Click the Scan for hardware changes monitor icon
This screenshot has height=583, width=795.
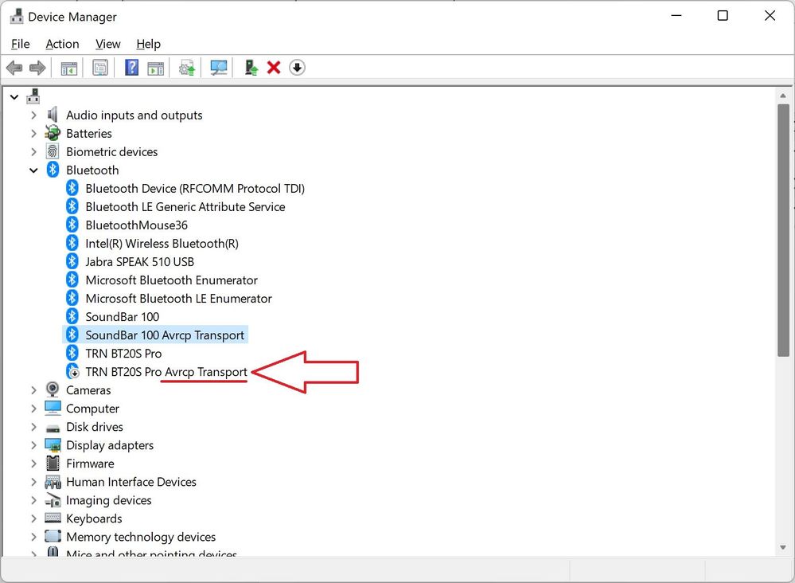[219, 68]
